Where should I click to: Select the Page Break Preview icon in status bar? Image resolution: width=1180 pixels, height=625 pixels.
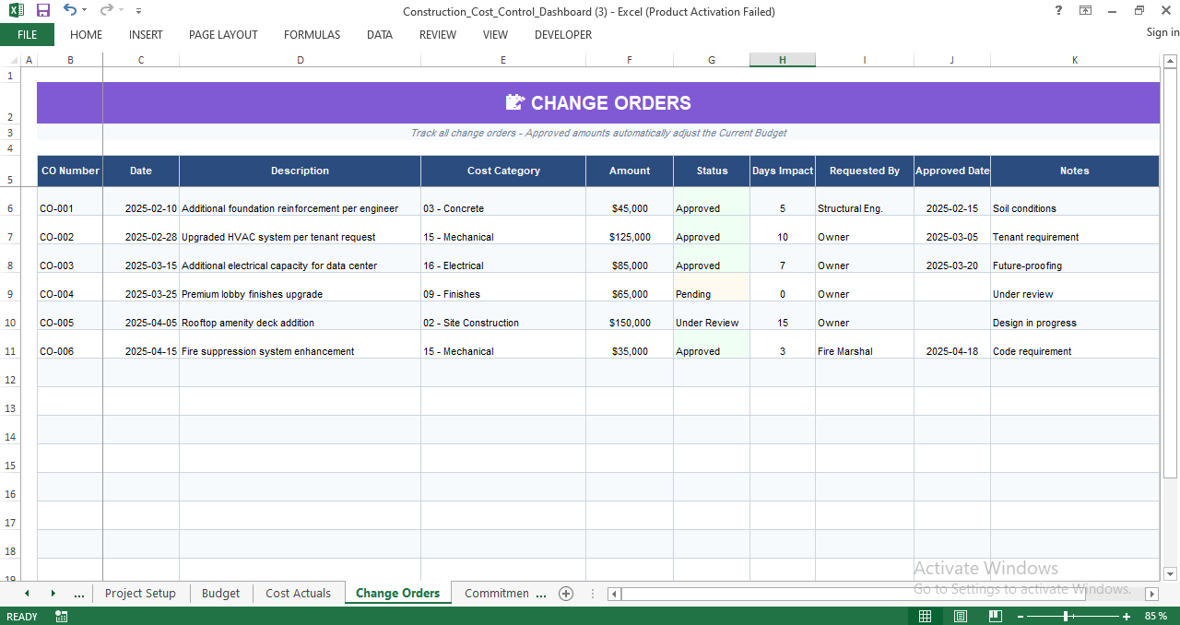pyautogui.click(x=995, y=616)
